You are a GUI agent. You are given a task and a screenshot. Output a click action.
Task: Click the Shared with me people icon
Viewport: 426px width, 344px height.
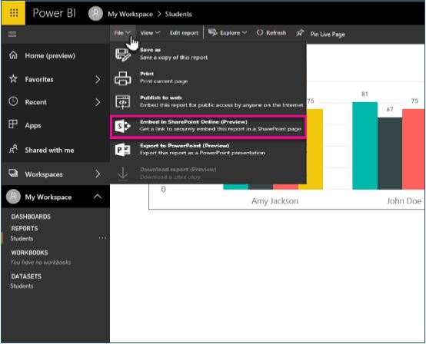coord(13,149)
